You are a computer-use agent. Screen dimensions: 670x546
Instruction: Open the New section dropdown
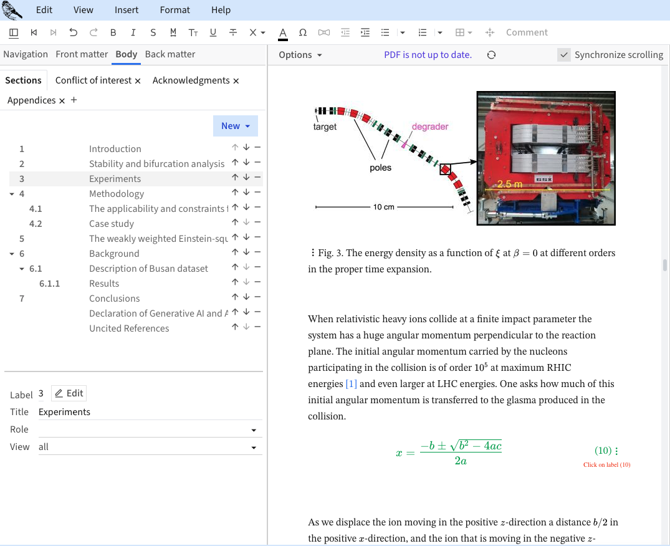[x=235, y=126]
